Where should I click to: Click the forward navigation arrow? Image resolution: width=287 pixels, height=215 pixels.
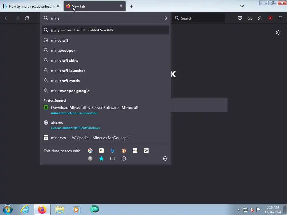[17, 18]
